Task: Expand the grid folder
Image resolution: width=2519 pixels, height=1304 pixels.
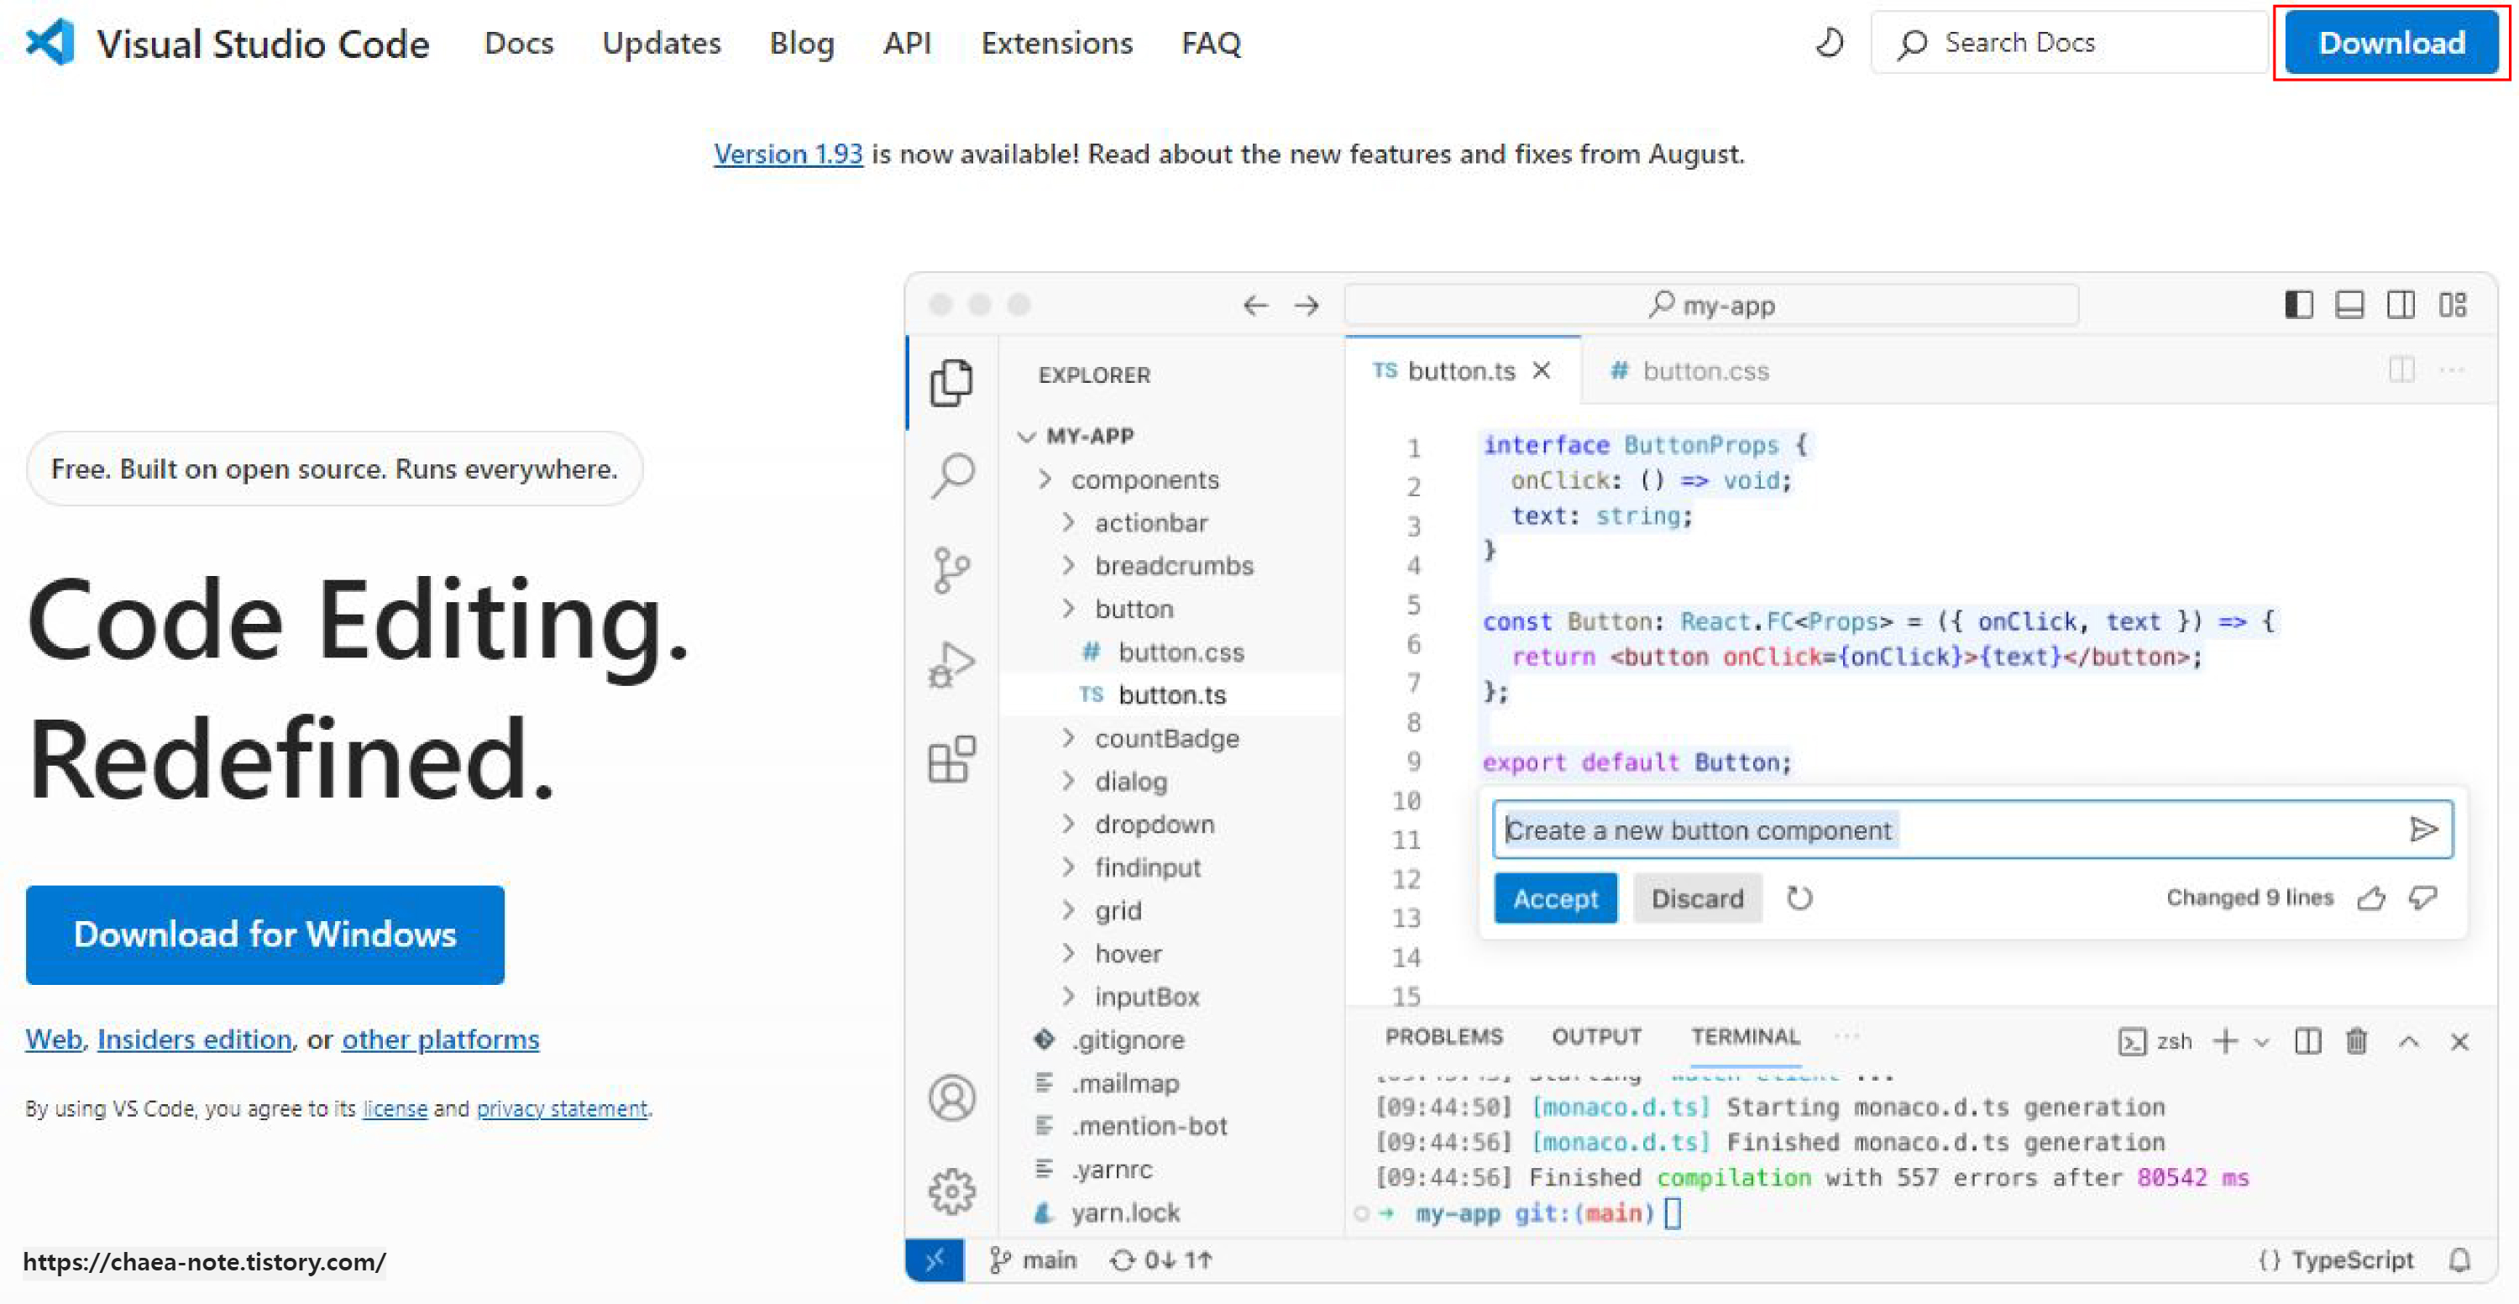Action: coord(1069,909)
